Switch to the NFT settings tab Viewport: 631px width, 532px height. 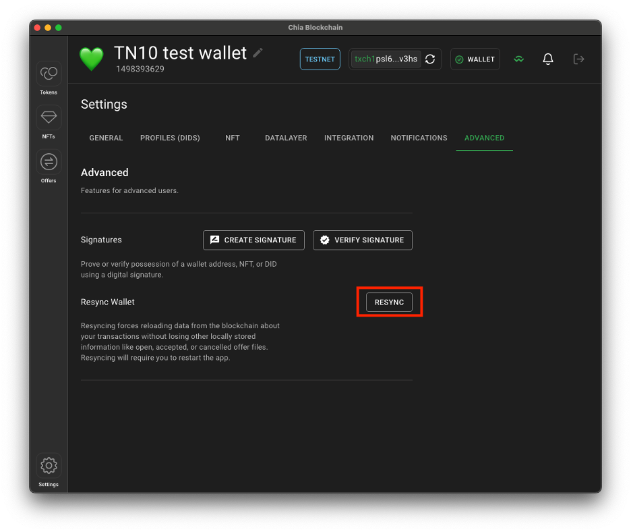coord(232,138)
